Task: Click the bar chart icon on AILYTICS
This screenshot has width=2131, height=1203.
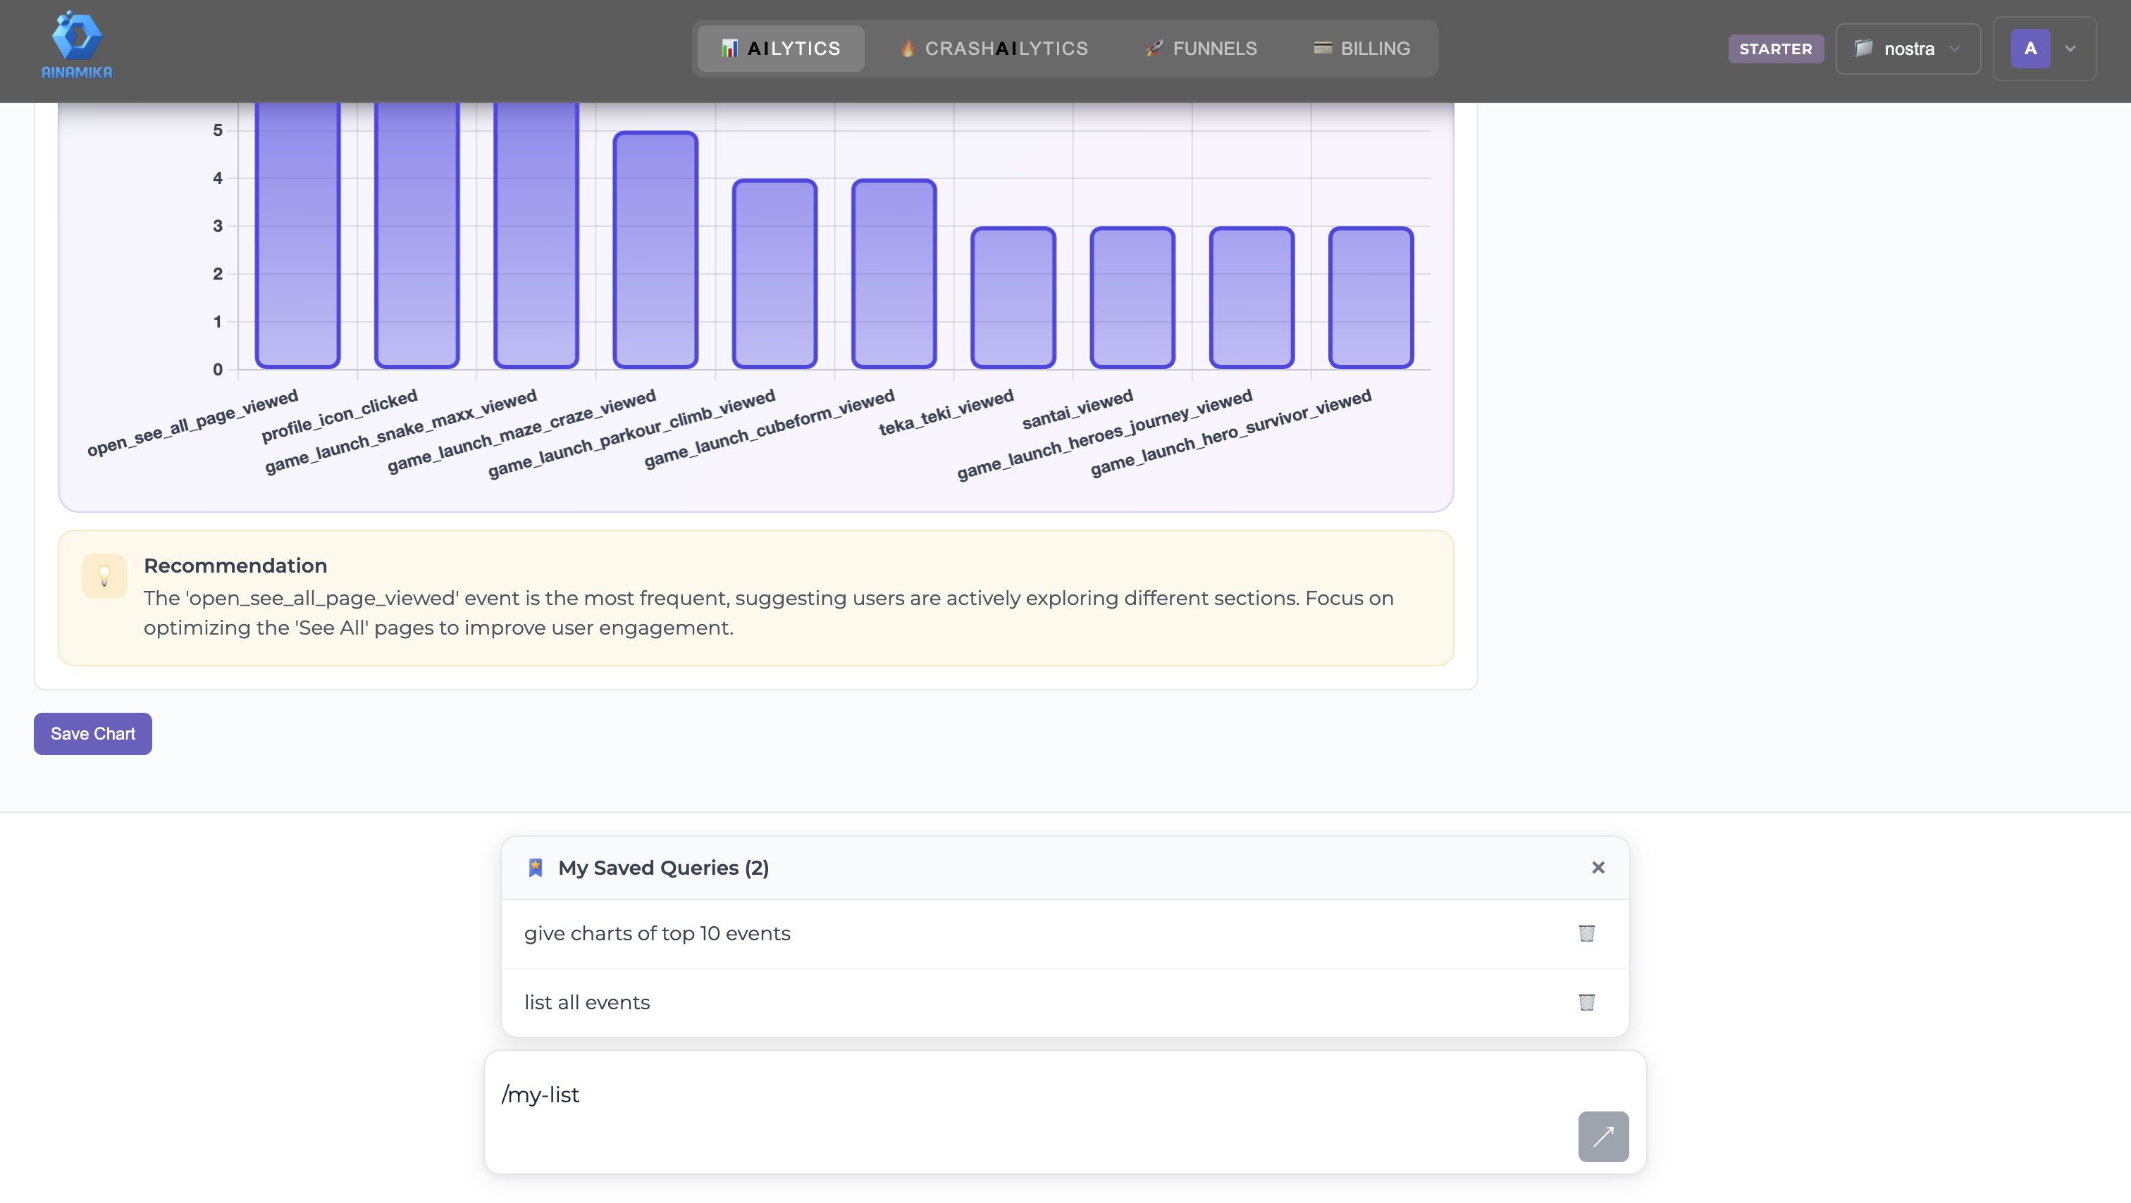Action: point(729,48)
